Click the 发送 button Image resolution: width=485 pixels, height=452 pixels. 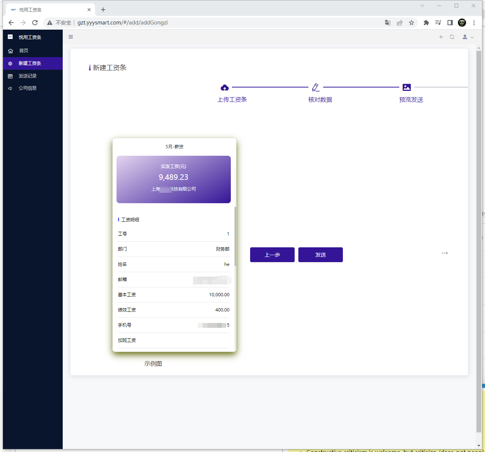pos(320,255)
